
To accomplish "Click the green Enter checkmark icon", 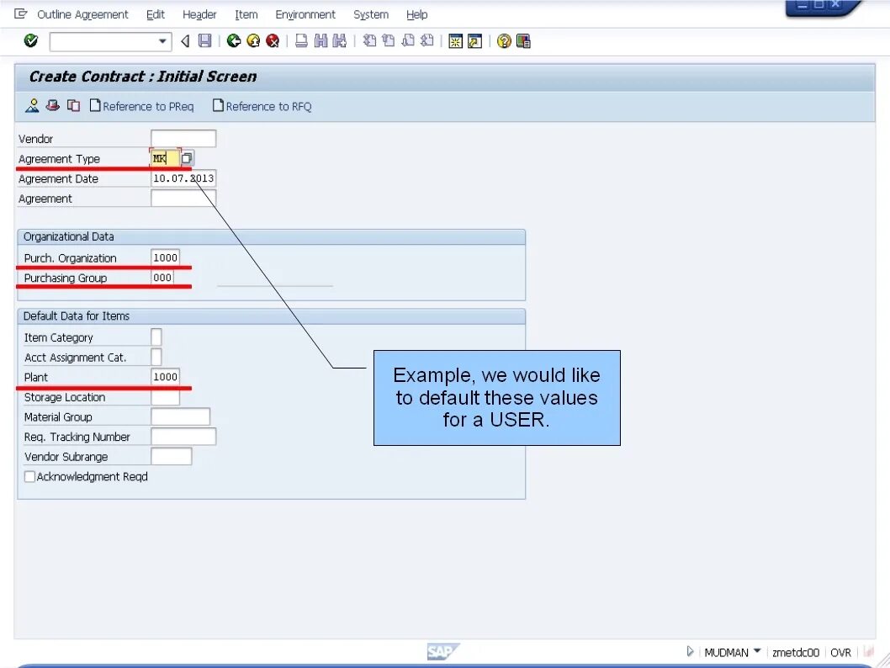I will 30,40.
